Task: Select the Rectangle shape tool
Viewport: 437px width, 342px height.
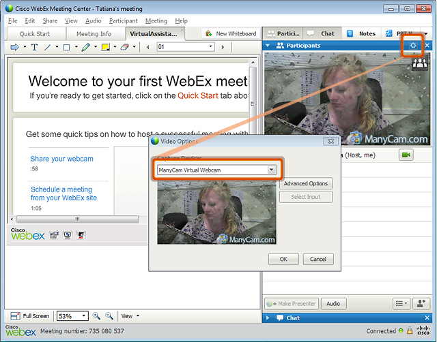Action: click(x=66, y=47)
